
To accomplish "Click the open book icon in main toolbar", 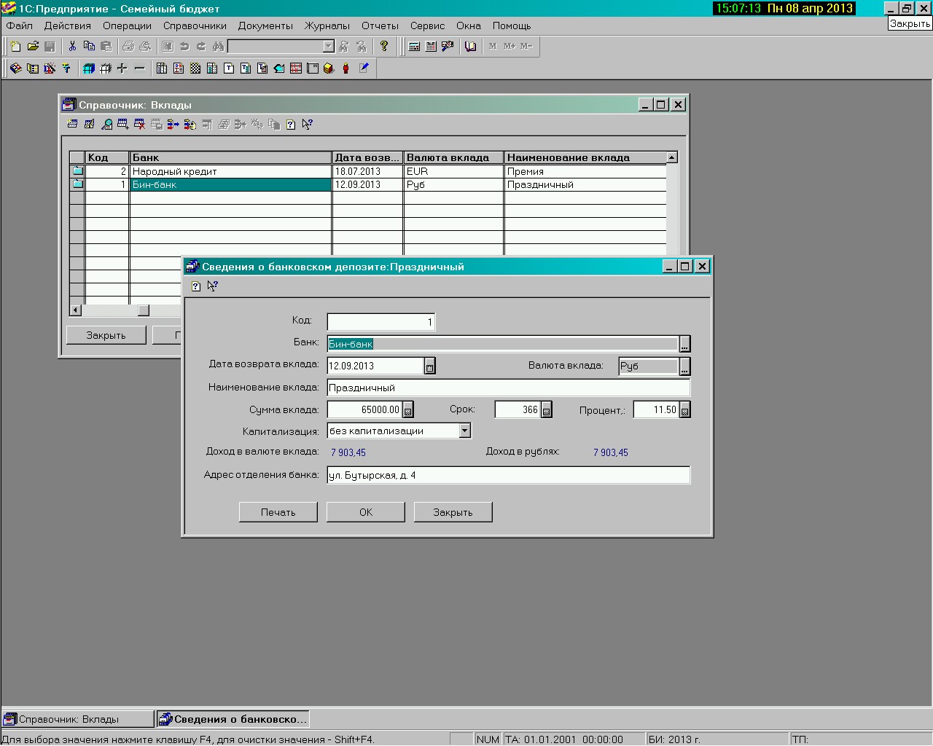I will (470, 47).
